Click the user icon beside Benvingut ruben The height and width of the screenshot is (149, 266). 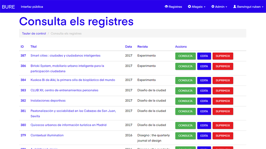234,7
